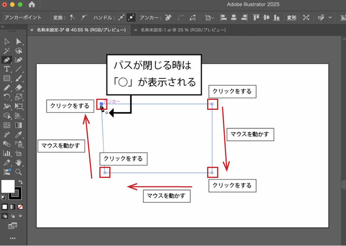The width and height of the screenshot is (346, 246).
Task: Cut path at selected anchor points
Action: (192, 17)
